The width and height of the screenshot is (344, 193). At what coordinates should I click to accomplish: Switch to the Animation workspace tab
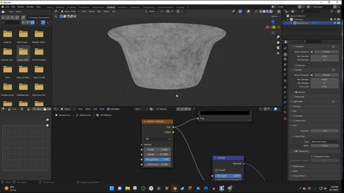tap(123, 7)
